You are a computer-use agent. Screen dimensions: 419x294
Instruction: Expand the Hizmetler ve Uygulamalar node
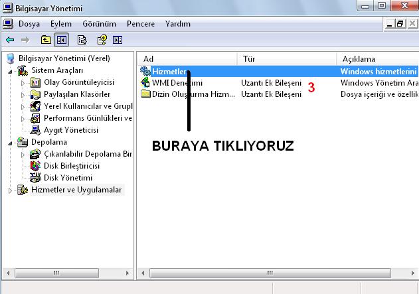[10, 190]
